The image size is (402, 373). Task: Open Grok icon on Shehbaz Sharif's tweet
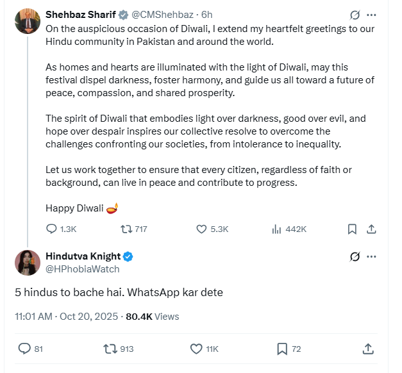355,15
